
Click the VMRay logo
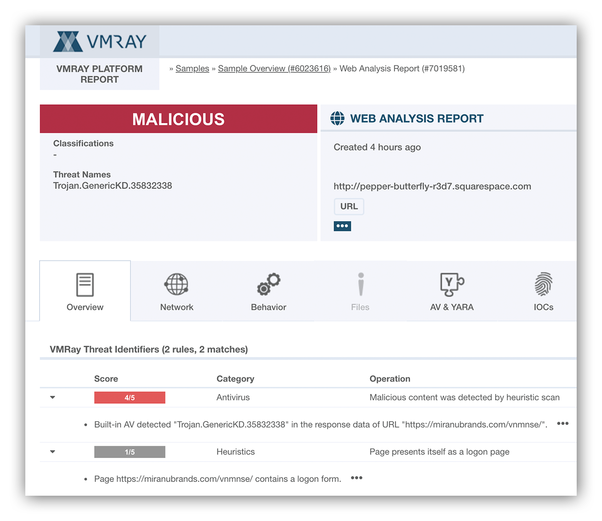coord(99,41)
